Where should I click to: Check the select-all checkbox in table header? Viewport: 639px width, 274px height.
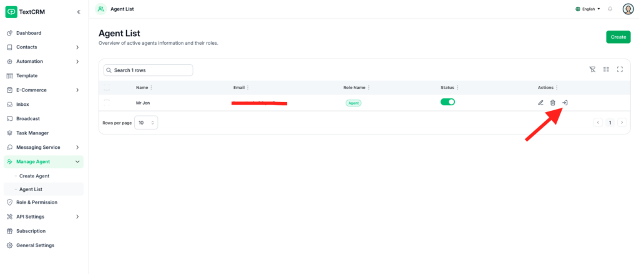(x=107, y=88)
